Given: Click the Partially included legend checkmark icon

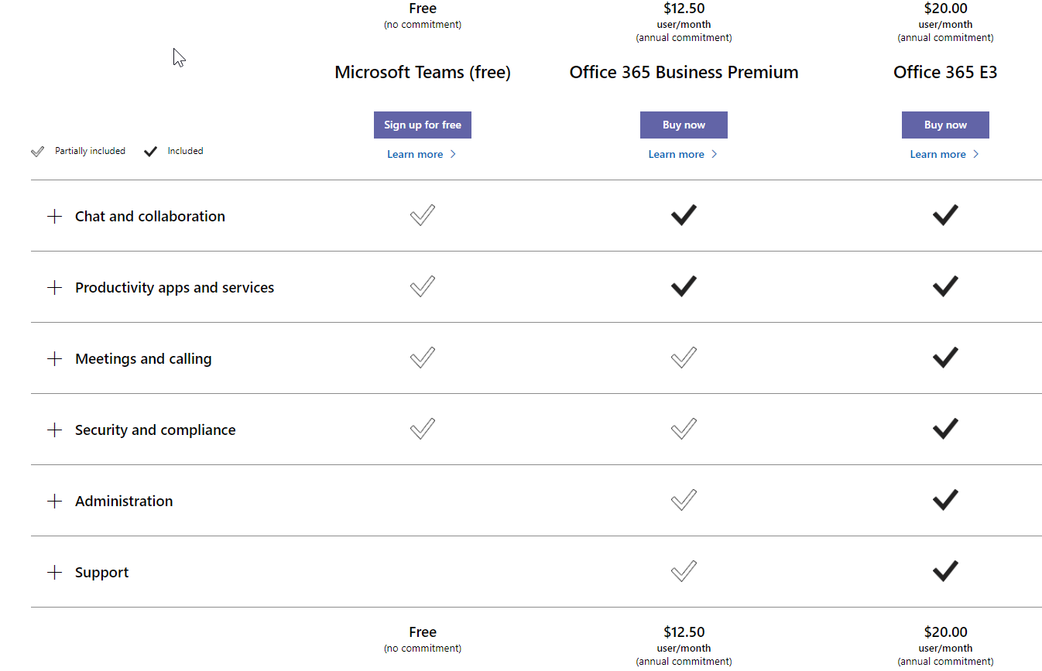Looking at the screenshot, I should (37, 152).
